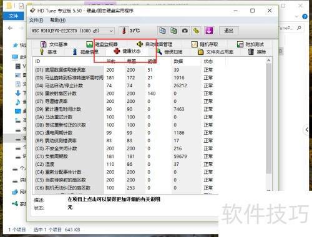Expand the Explorer ribbon chevron
Viewport: 312px width, 237px height.
[x=296, y=16]
